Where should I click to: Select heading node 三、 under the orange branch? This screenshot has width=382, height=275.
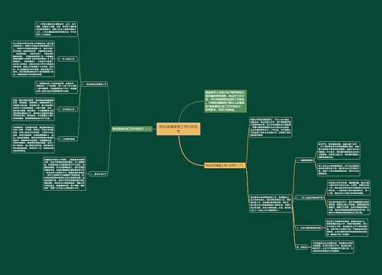309,228
